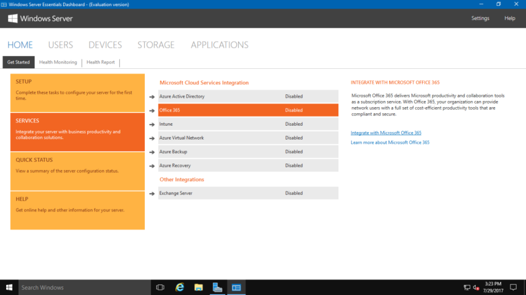
Task: Click the arrow icon beside Azure Virtual Network
Action: [152, 138]
